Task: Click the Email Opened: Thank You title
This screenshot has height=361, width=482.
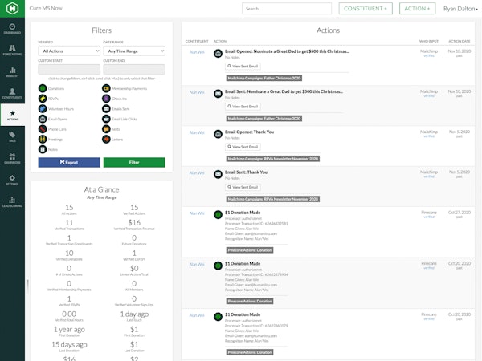Action: (249, 132)
